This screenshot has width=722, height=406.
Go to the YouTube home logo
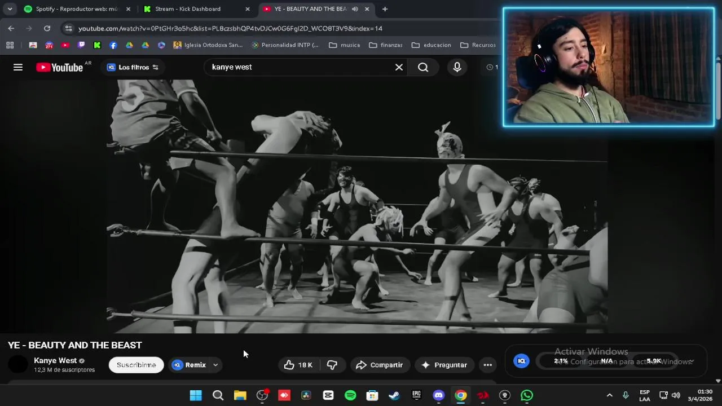(x=59, y=67)
